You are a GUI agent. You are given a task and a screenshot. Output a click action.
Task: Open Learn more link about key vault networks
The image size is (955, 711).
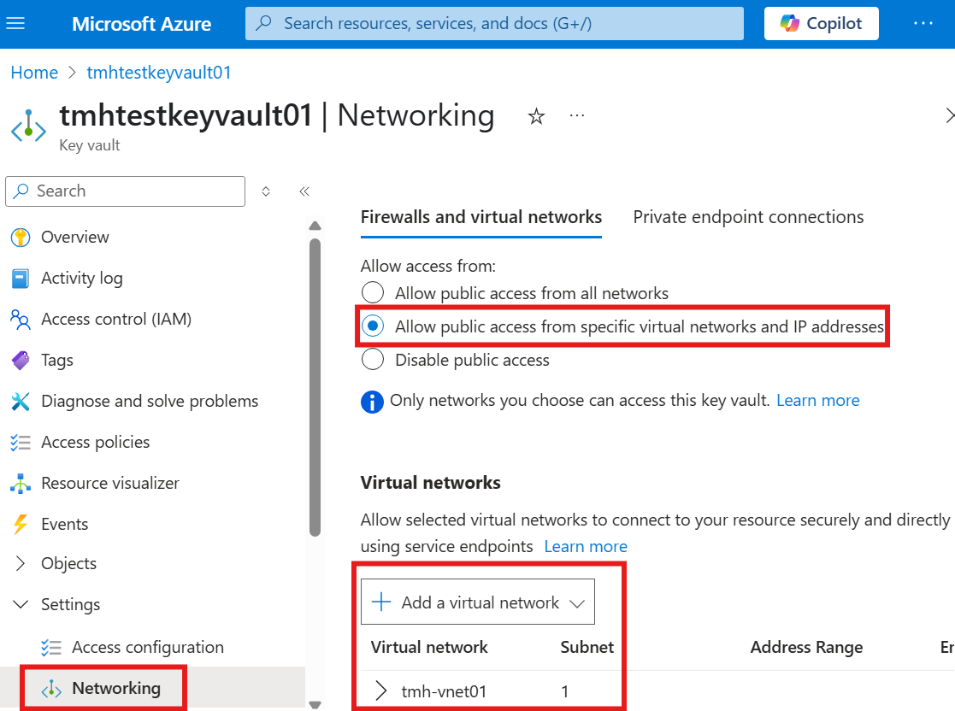point(818,401)
